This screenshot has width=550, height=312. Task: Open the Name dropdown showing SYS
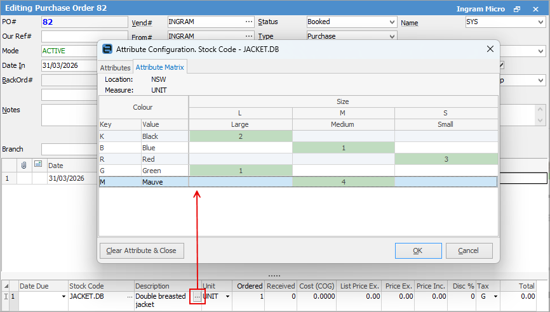tap(540, 22)
